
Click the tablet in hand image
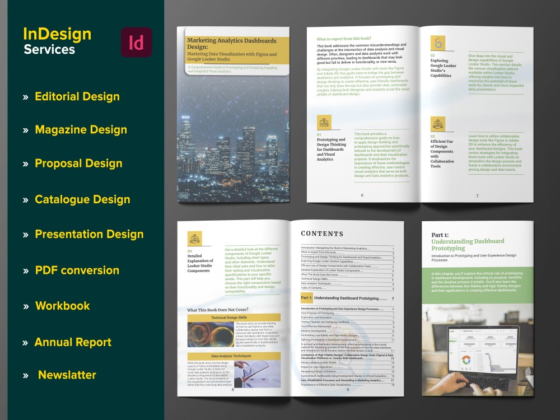[x=258, y=374]
